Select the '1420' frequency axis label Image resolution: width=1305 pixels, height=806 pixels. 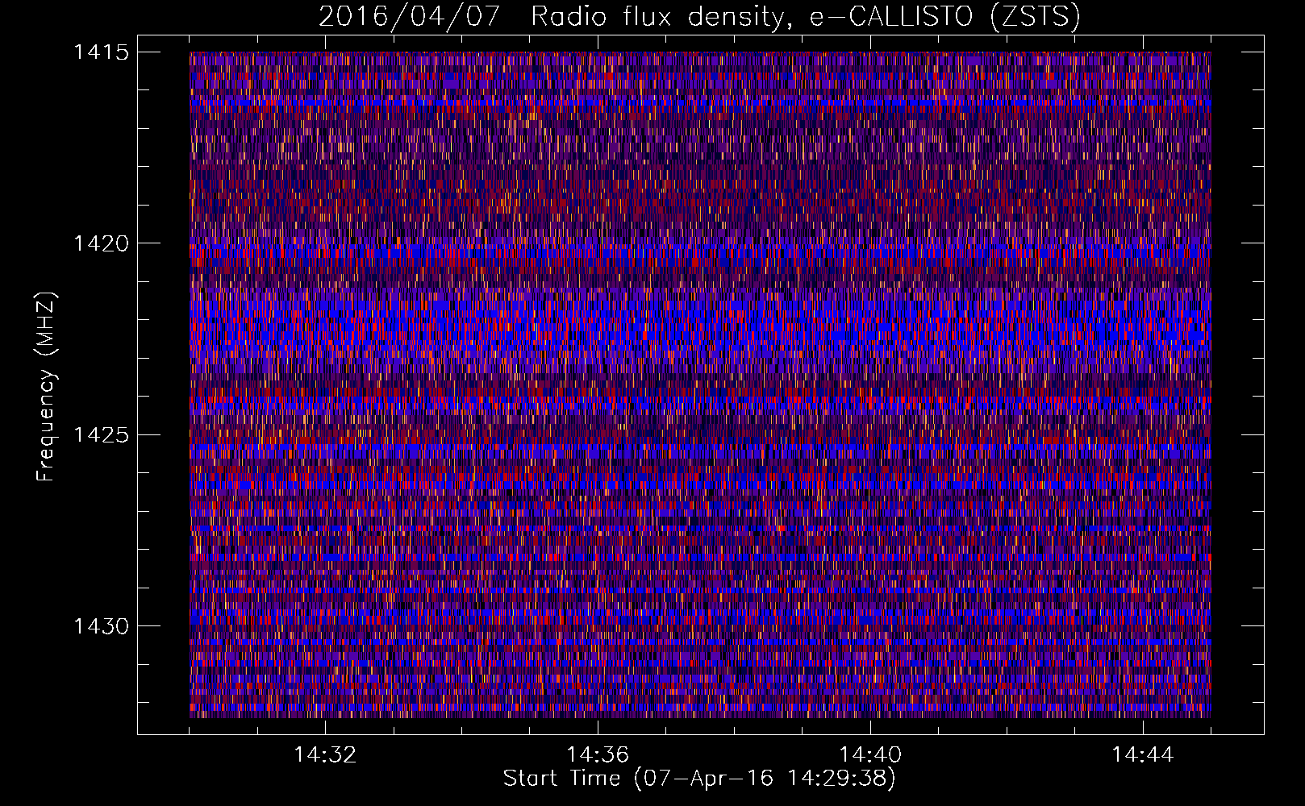click(x=101, y=243)
